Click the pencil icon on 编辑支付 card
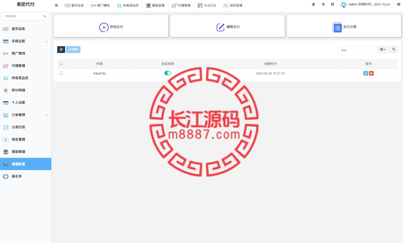This screenshot has height=243, width=403. tap(220, 27)
